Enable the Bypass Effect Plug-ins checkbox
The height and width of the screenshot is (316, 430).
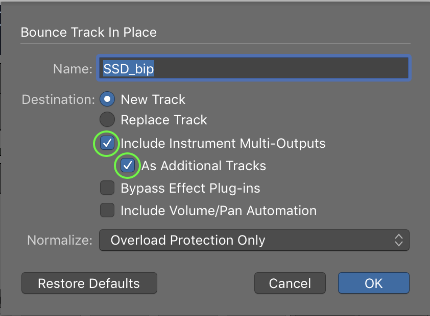(x=107, y=188)
